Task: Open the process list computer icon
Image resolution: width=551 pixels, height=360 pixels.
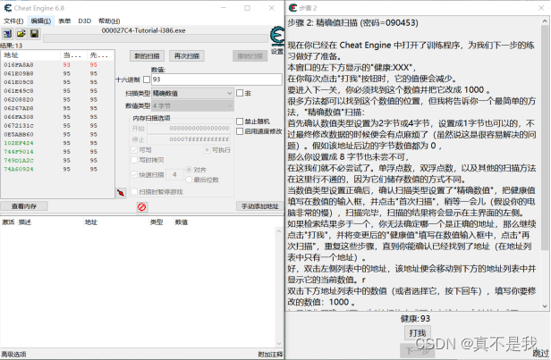Action: 7,34
